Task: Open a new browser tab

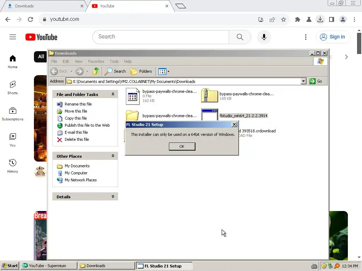Action: (x=181, y=6)
